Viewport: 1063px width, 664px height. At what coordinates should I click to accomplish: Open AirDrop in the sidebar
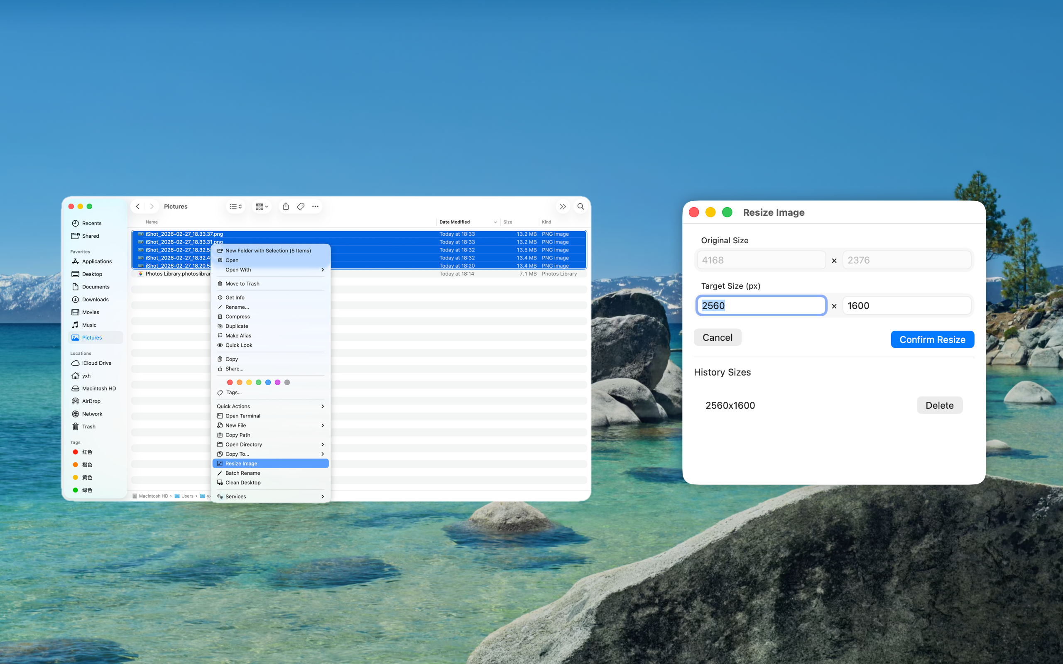(96, 401)
